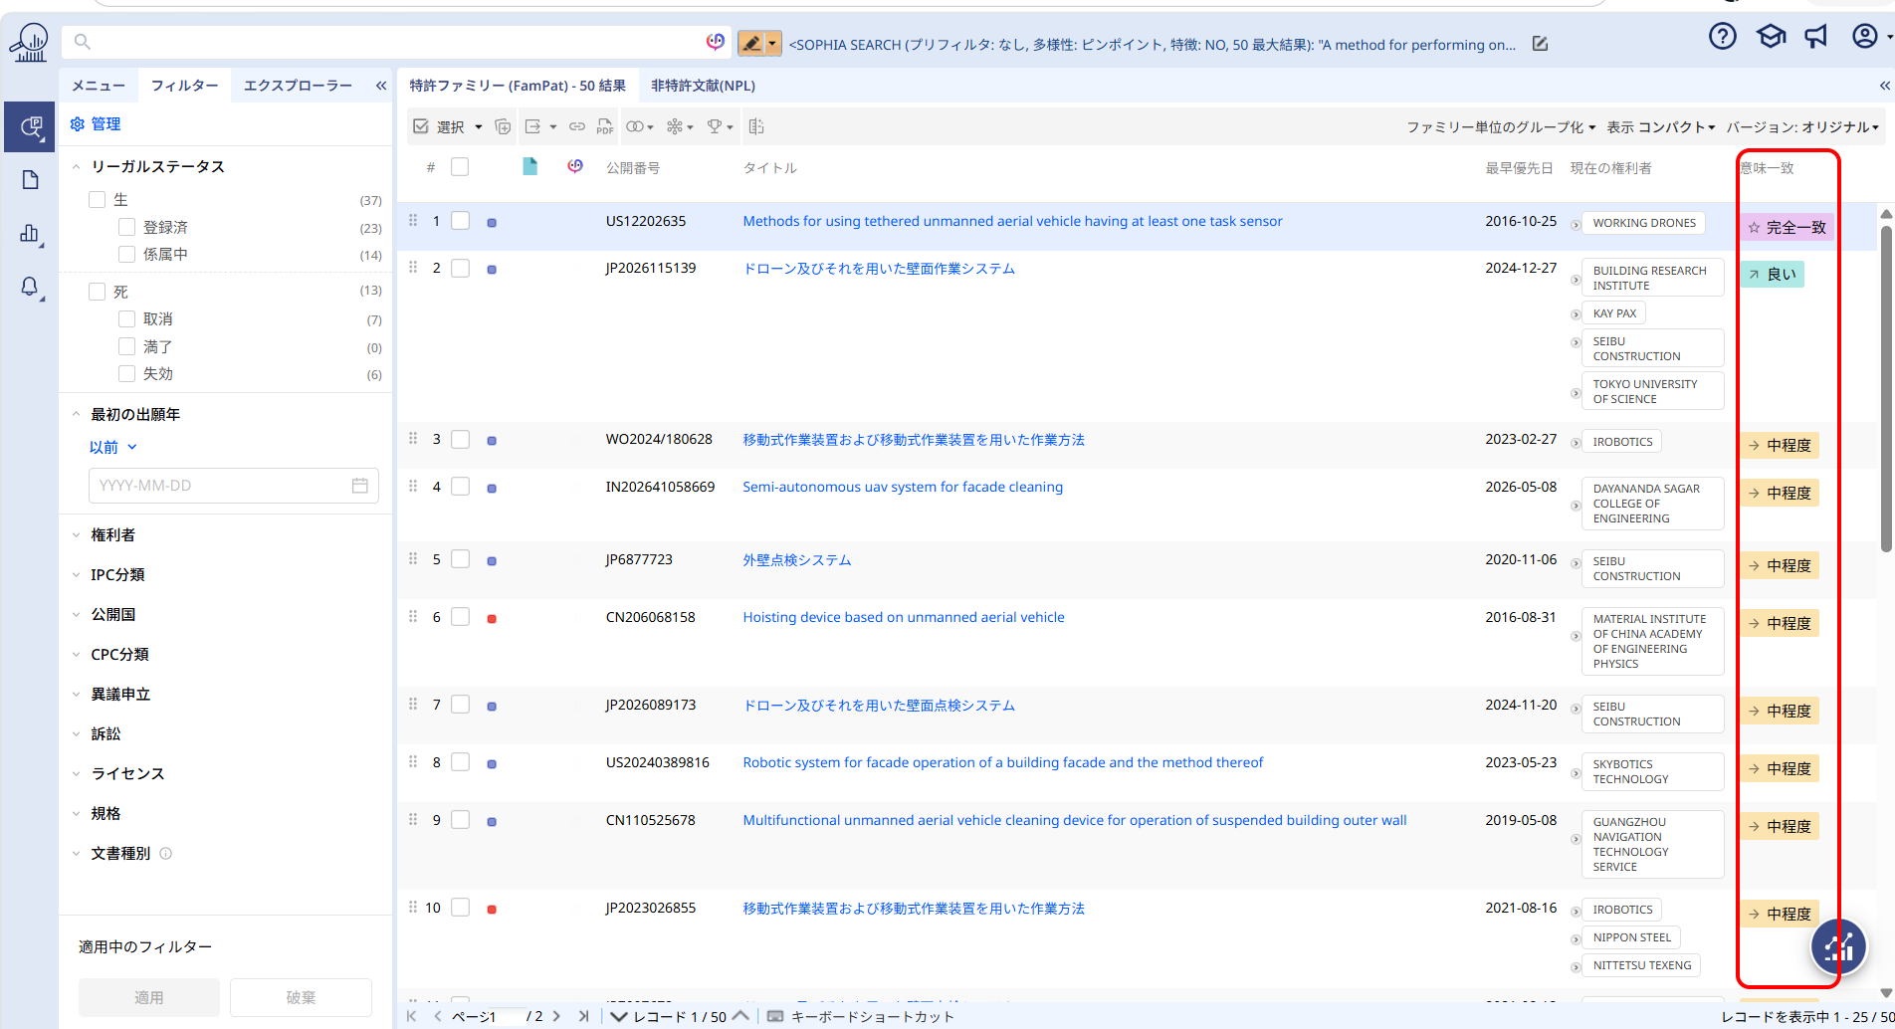Image resolution: width=1895 pixels, height=1029 pixels.
Task: Check the 登録済 checkbox
Action: [x=126, y=227]
